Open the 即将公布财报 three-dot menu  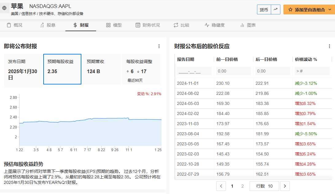159,46
